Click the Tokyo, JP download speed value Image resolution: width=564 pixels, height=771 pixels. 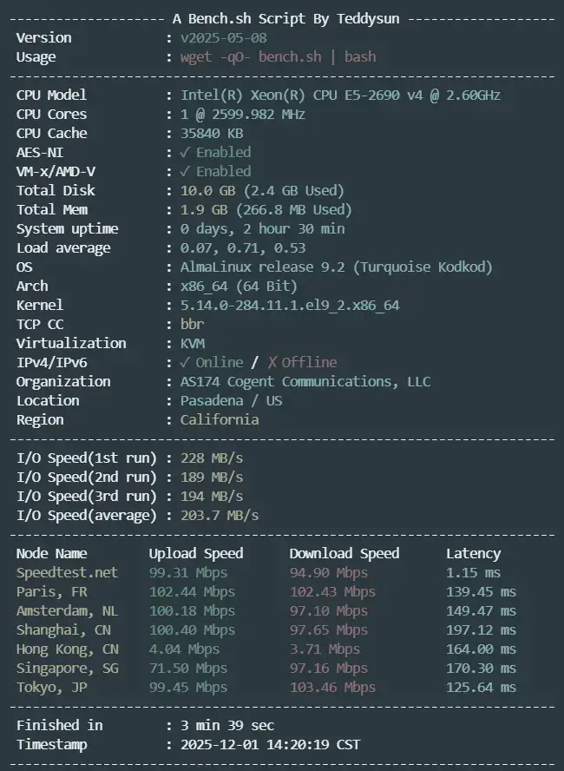click(332, 687)
